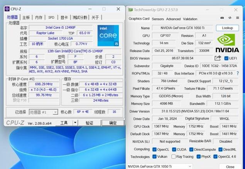Click the BIOS export share icon
Image resolution: width=245 pixels, height=169 pixels.
point(218,58)
